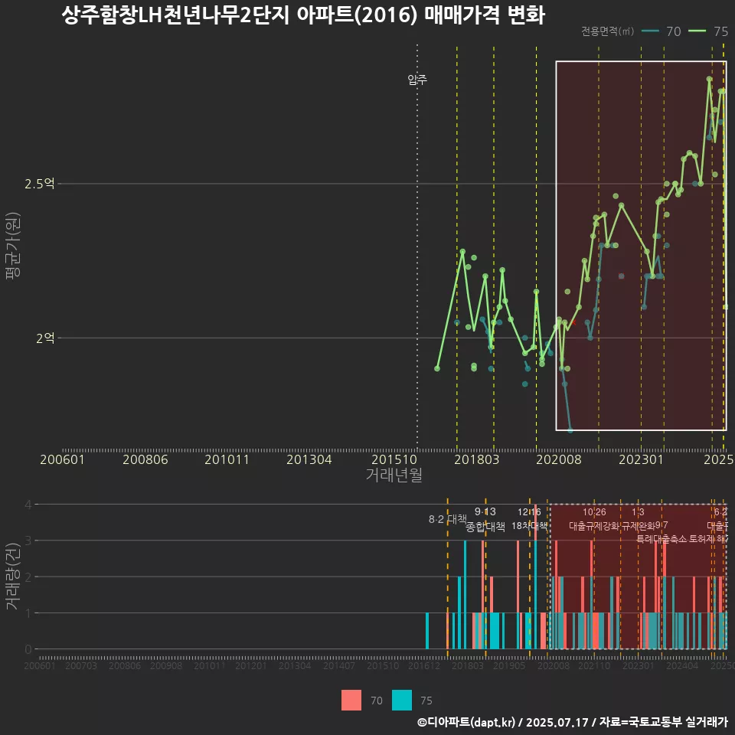Click the 거래년월 x-axis title
Image resolution: width=735 pixels, height=735 pixels.
point(394,475)
